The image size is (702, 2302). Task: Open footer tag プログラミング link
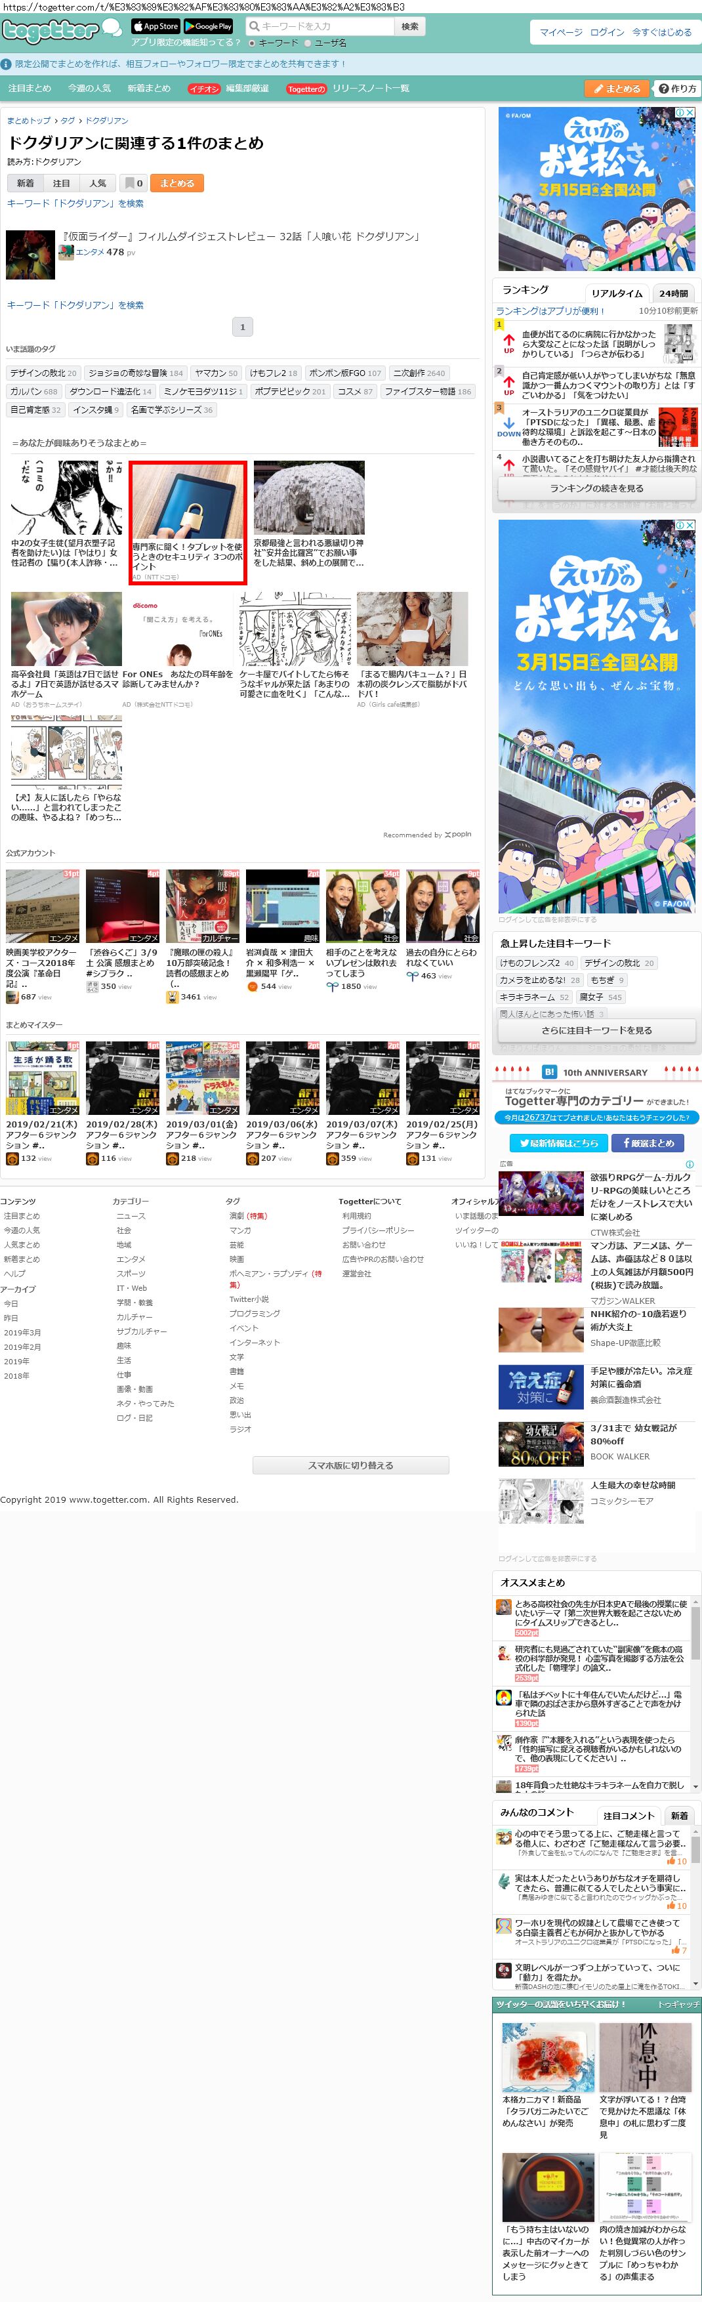pos(255,1314)
